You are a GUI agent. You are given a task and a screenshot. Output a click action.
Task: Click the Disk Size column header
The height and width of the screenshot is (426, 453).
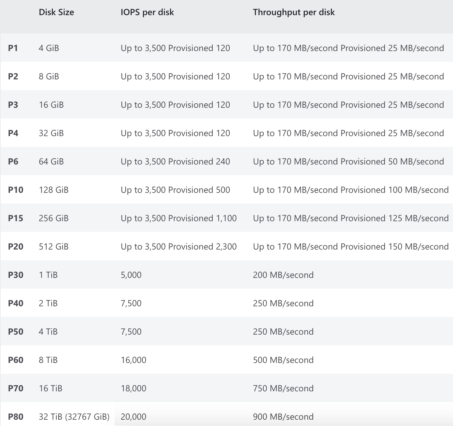coord(56,12)
